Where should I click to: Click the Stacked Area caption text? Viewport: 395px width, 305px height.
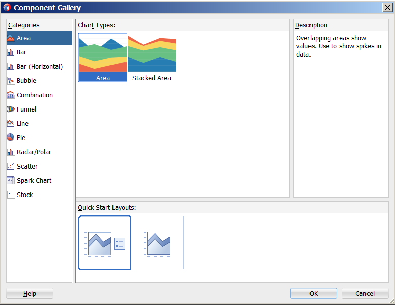point(152,78)
